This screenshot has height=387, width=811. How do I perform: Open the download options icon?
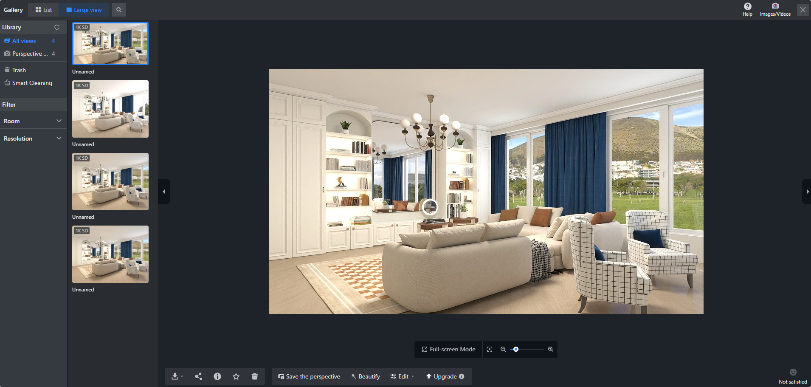[177, 376]
